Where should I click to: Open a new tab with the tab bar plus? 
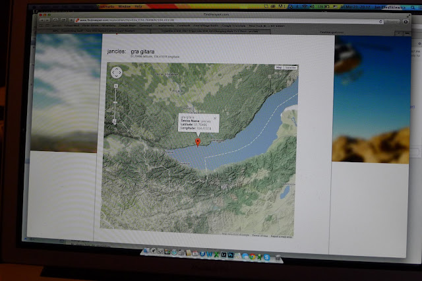(x=398, y=33)
